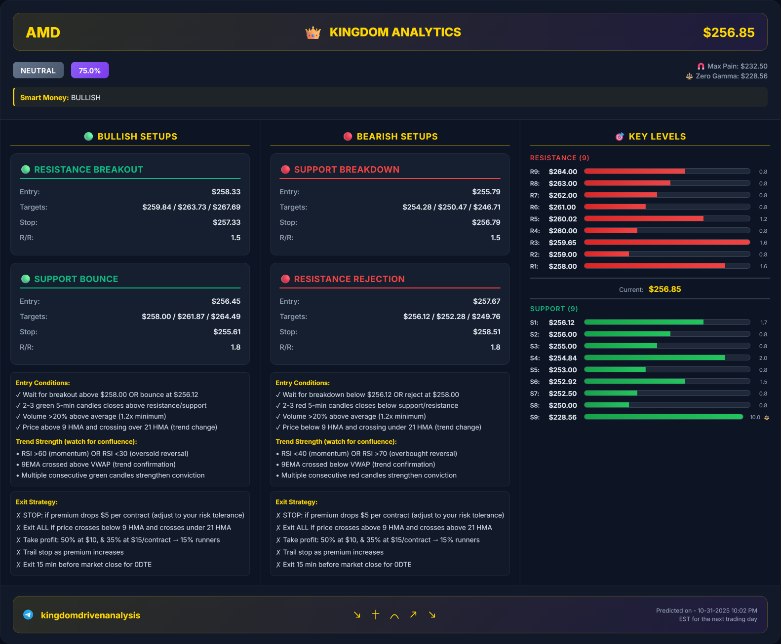Click the NEUTRAL badge
This screenshot has width=781, height=644.
pyautogui.click(x=38, y=71)
